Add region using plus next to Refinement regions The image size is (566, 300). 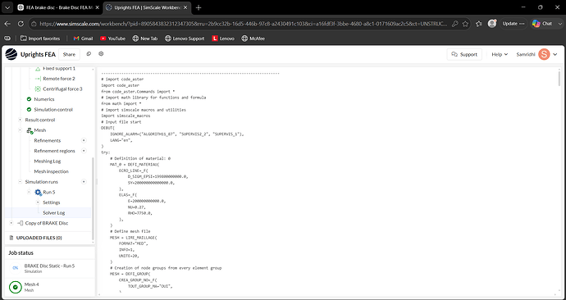point(84,151)
